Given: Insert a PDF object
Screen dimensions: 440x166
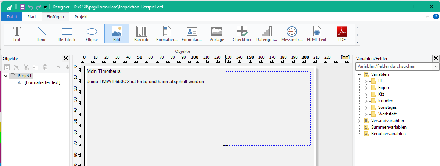Looking at the screenshot, I should pos(342,34).
